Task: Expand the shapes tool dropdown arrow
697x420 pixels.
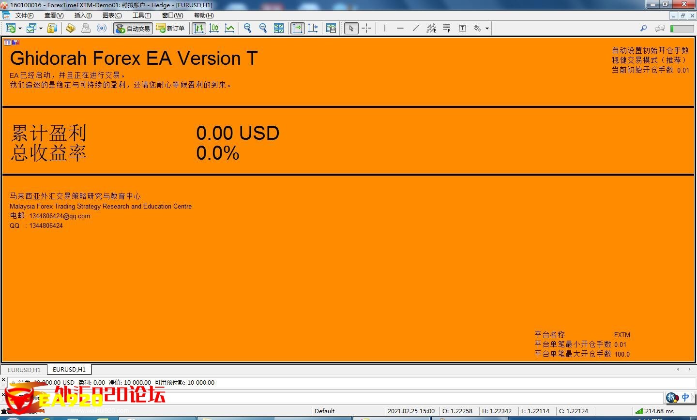Action: [487, 29]
